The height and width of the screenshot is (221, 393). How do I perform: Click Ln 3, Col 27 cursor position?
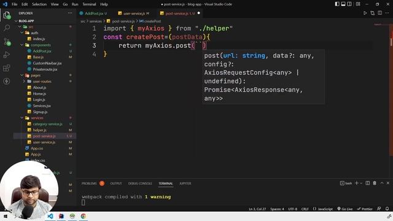pos(257,209)
